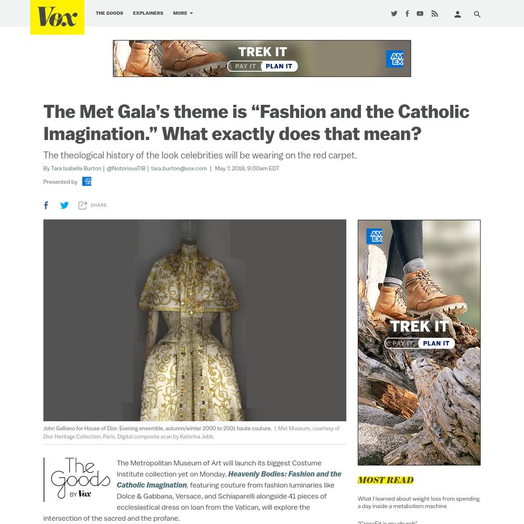Open Heavenly Bodies exhibition link
Viewport: 524px width, 524px height.
pyautogui.click(x=229, y=479)
